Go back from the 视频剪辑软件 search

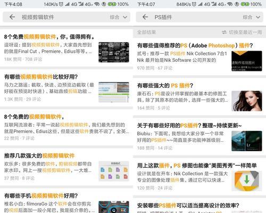(12, 17)
